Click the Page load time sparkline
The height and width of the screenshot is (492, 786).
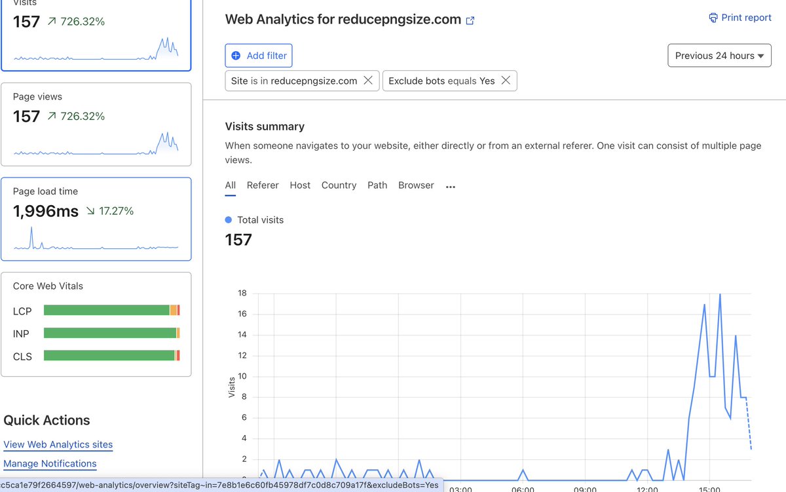(x=96, y=238)
